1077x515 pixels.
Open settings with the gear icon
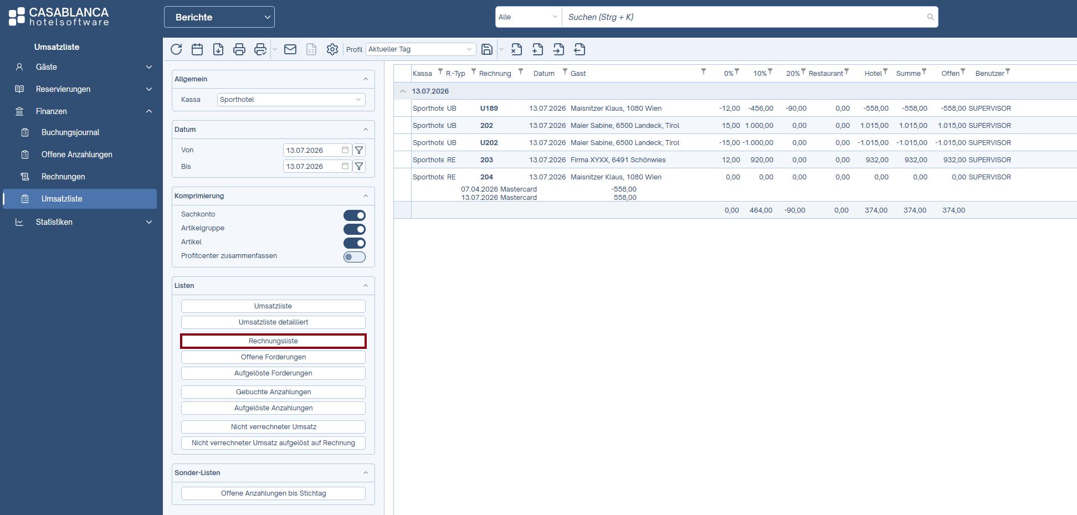pyautogui.click(x=332, y=49)
